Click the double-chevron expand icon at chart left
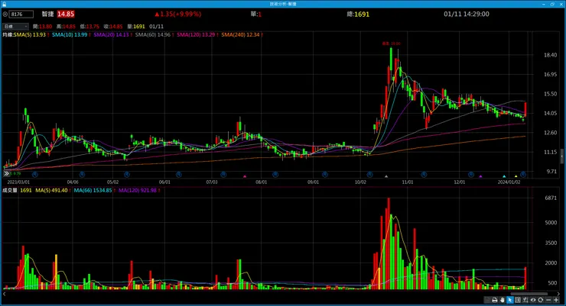Viewport: 566px width, 306px height. [6, 174]
